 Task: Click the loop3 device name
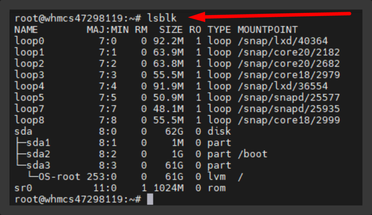pyautogui.click(x=29, y=75)
